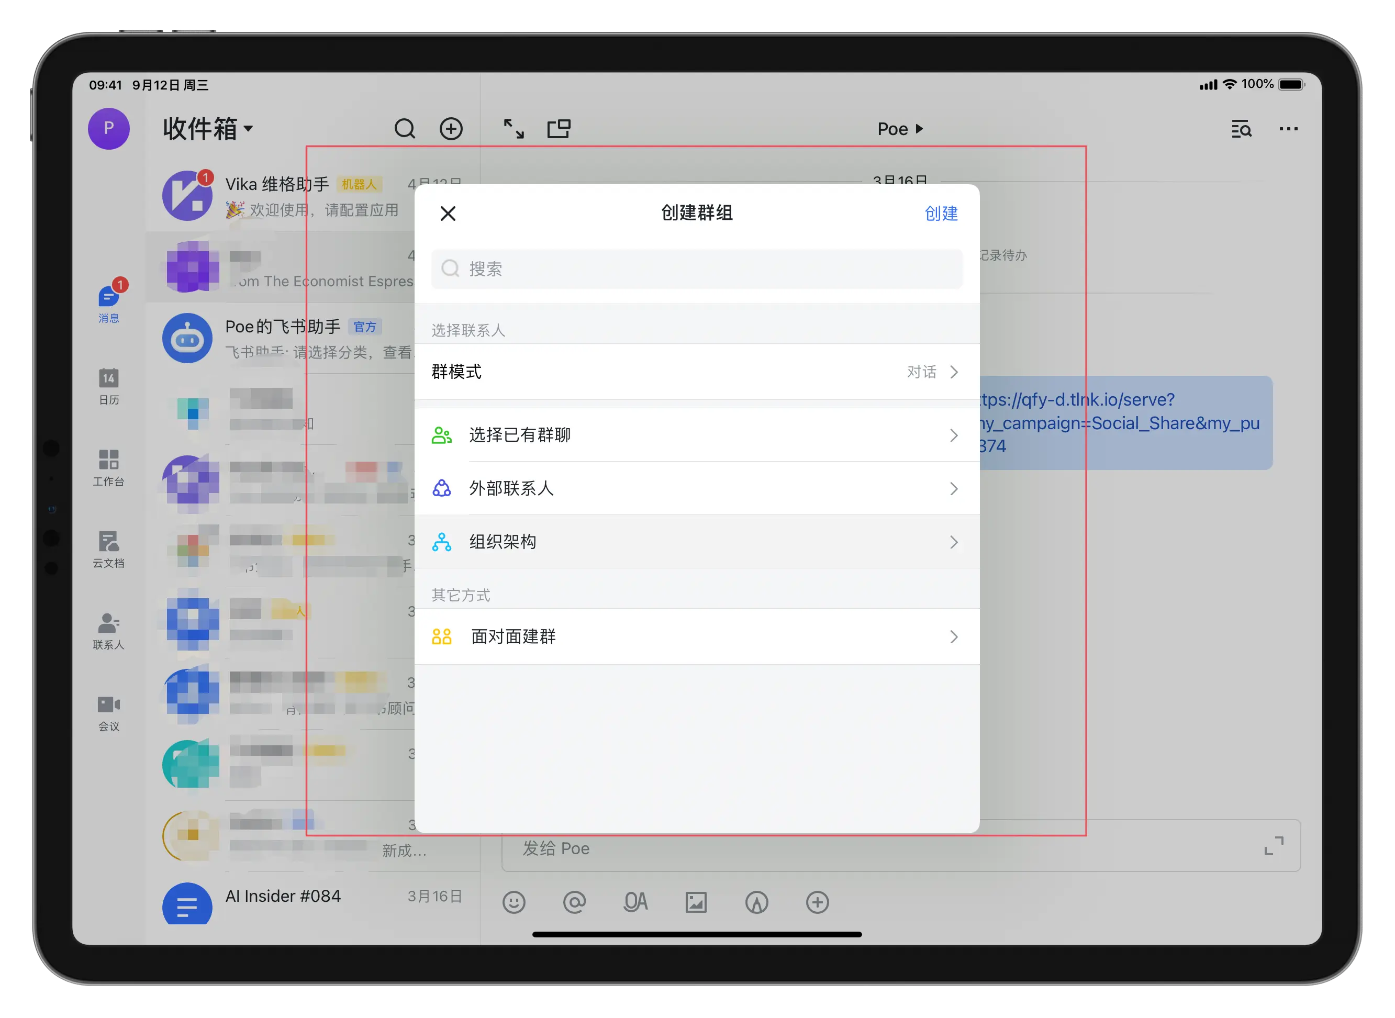Open the emoji picker
Viewport: 1395px width, 1018px height.
point(514,903)
